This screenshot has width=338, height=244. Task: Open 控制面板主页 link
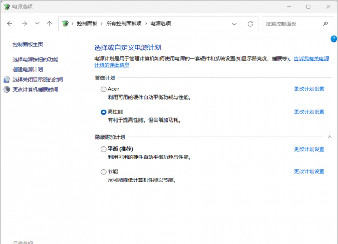(28, 45)
